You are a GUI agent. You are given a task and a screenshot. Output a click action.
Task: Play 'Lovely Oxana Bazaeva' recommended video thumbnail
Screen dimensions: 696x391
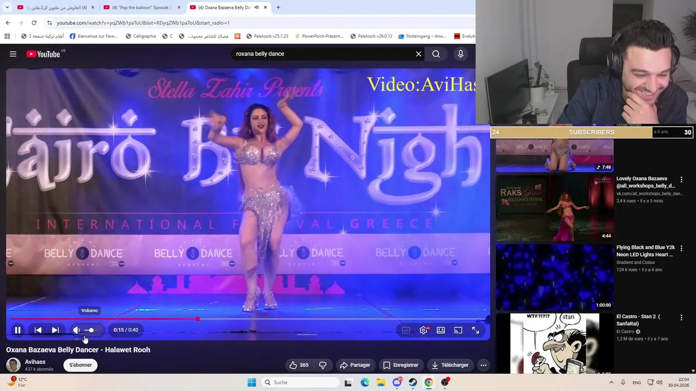coord(554,208)
